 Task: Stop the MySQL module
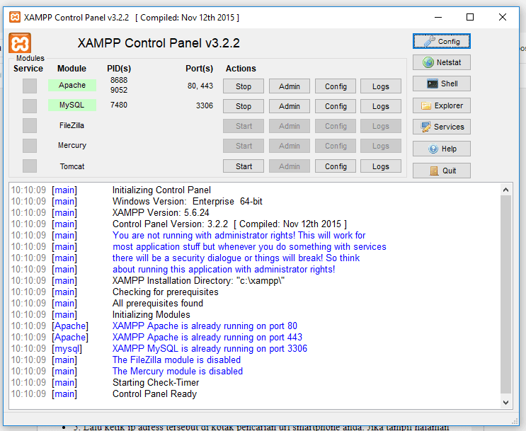coord(244,106)
